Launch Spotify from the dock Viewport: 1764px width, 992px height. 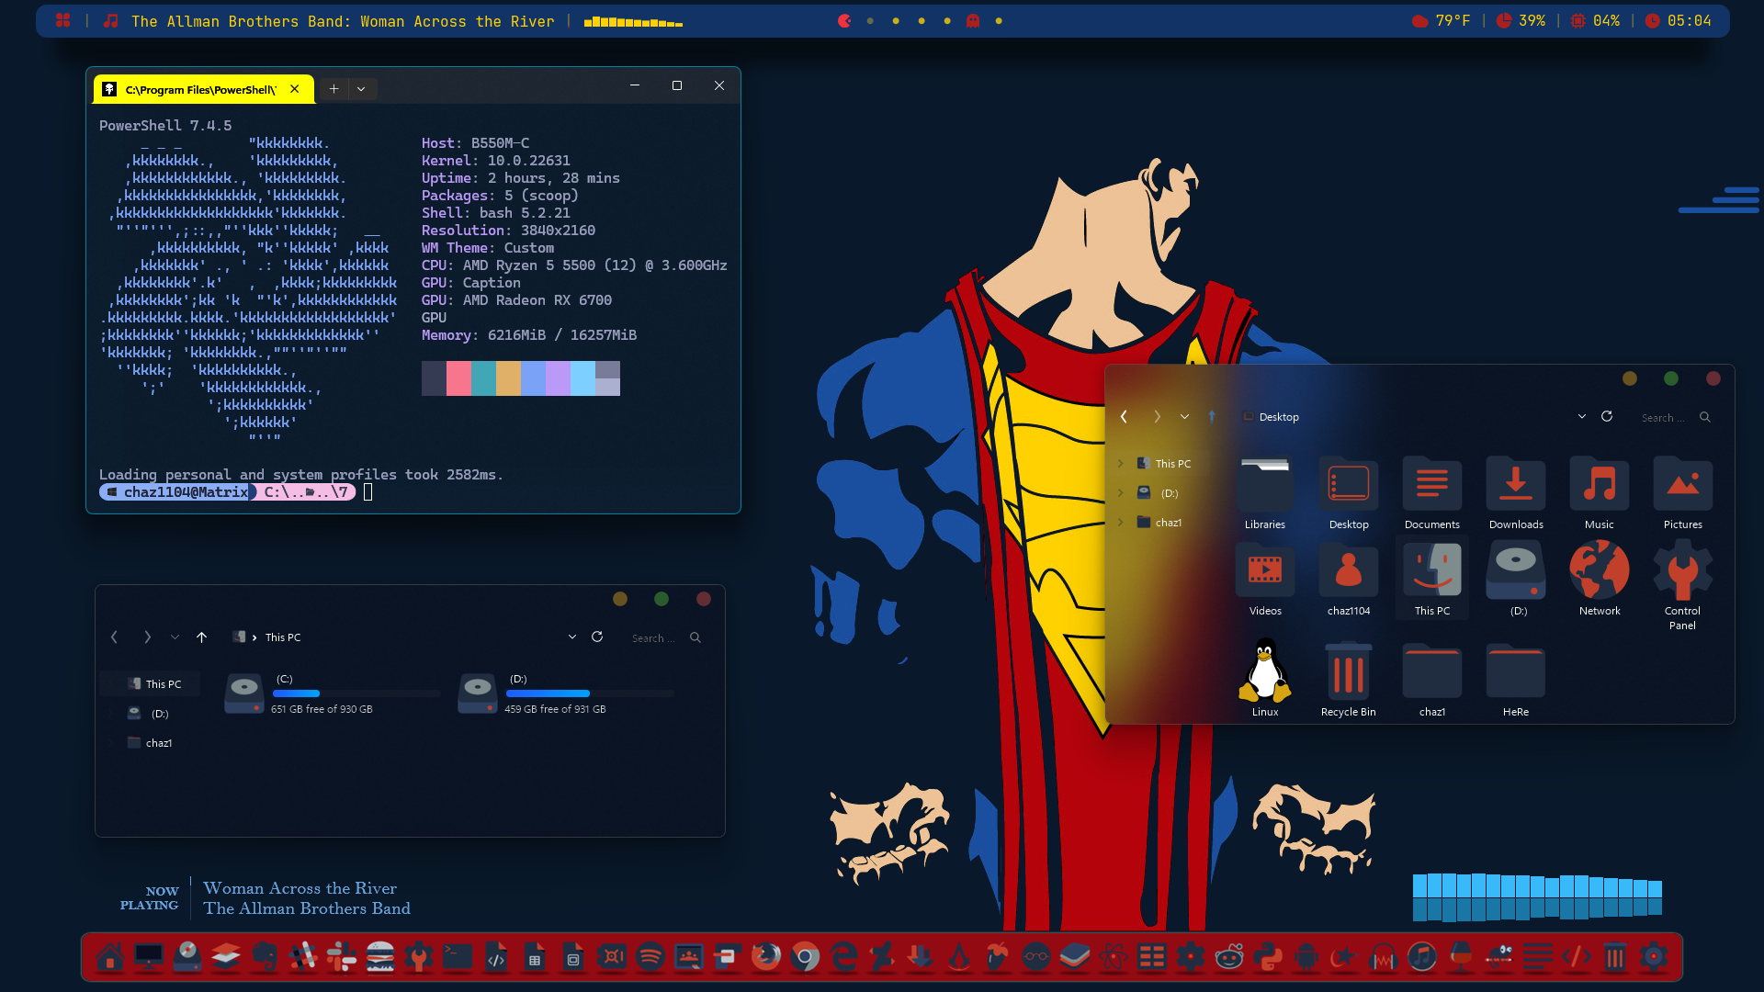[650, 957]
